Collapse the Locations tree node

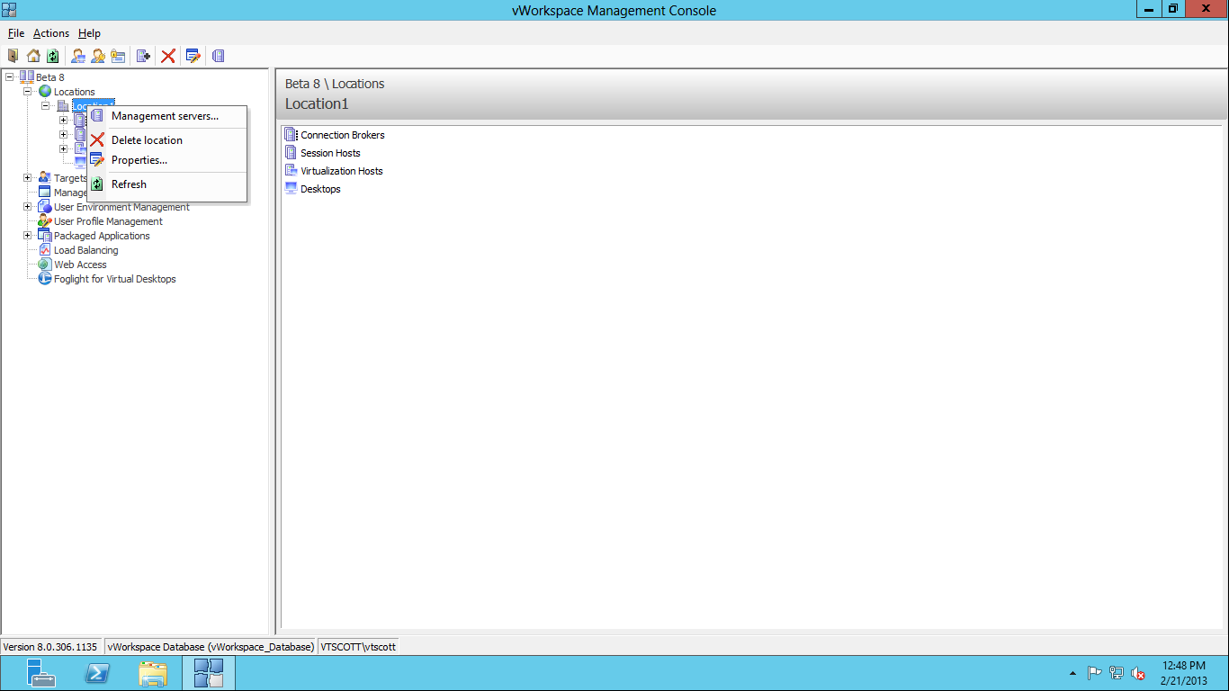[x=28, y=92]
